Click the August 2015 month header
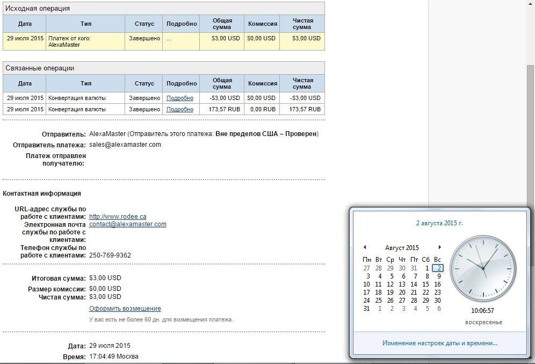Viewport: 535px width, 364px height. [x=402, y=248]
